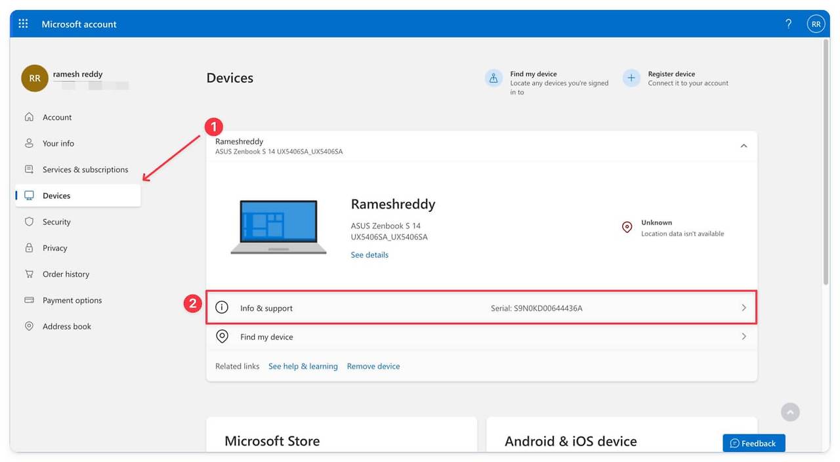This screenshot has height=462, width=840.
Task: Click the ramesh reddy user name
Action: 78,74
